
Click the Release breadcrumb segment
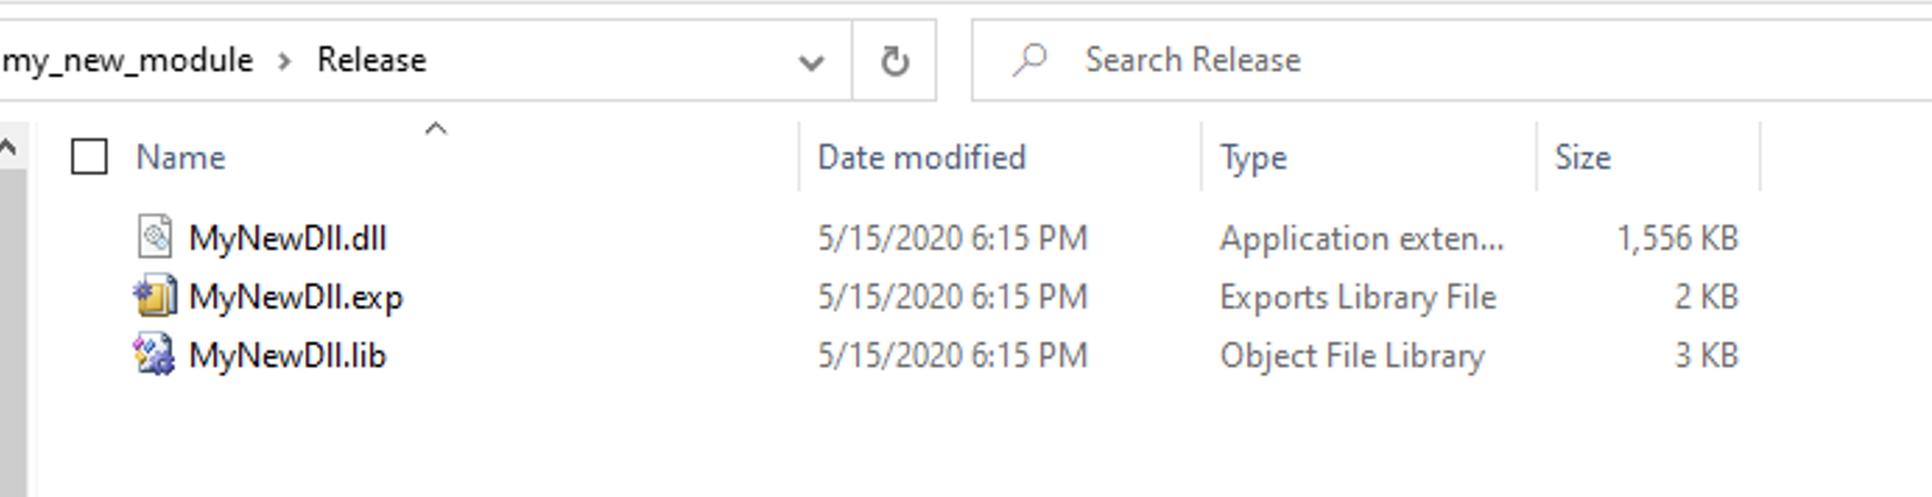[371, 60]
